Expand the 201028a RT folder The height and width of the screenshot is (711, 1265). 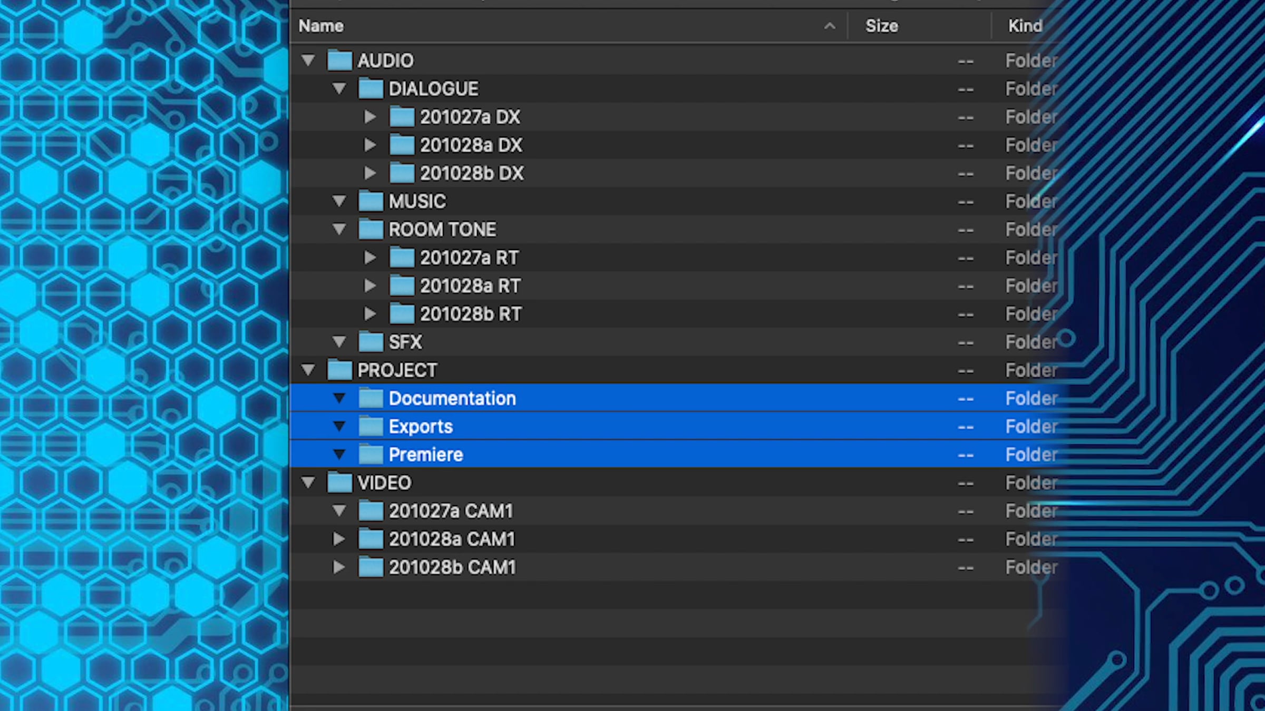pyautogui.click(x=370, y=285)
